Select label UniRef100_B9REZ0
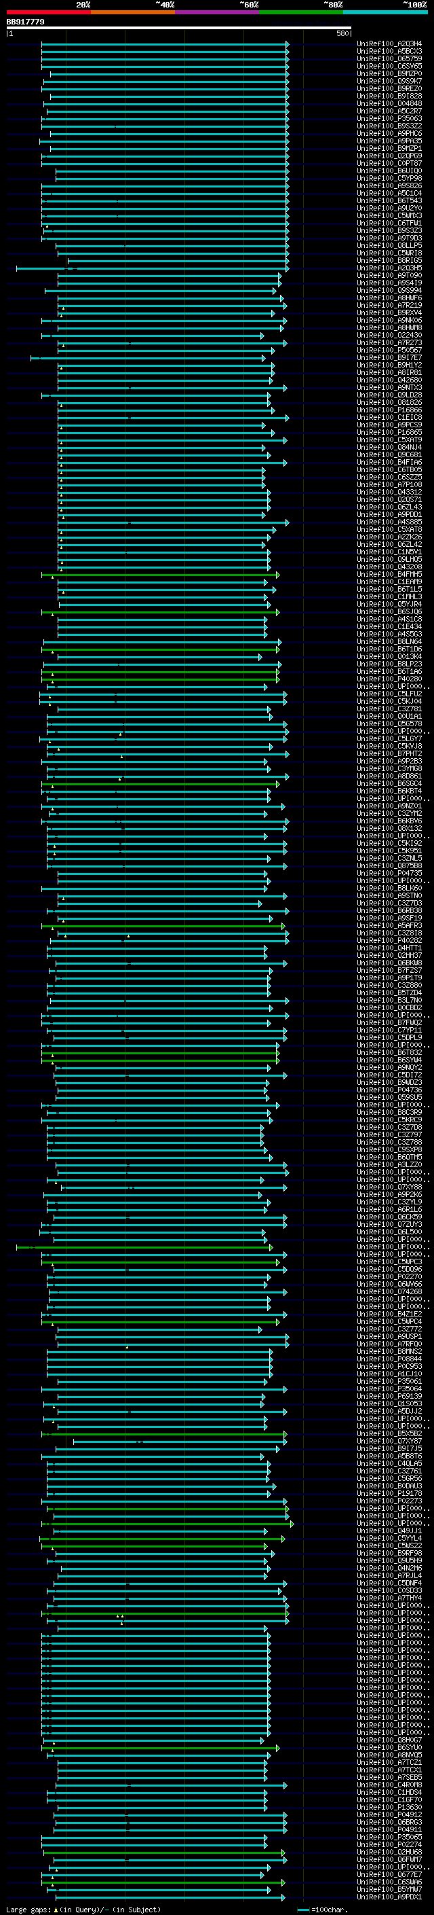 pos(389,88)
